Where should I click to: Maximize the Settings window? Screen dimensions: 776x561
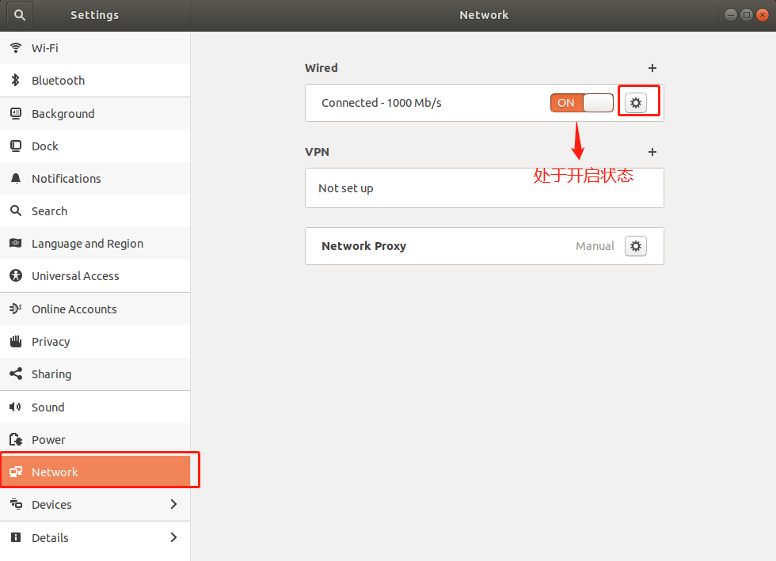point(746,15)
